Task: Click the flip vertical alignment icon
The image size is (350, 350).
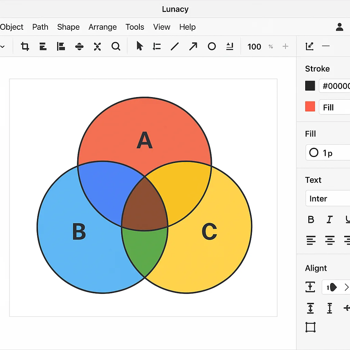Action: pyautogui.click(x=79, y=46)
